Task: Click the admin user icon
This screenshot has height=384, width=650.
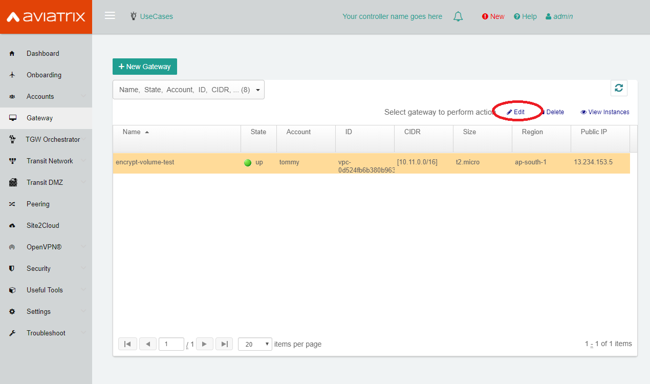Action: coord(548,16)
